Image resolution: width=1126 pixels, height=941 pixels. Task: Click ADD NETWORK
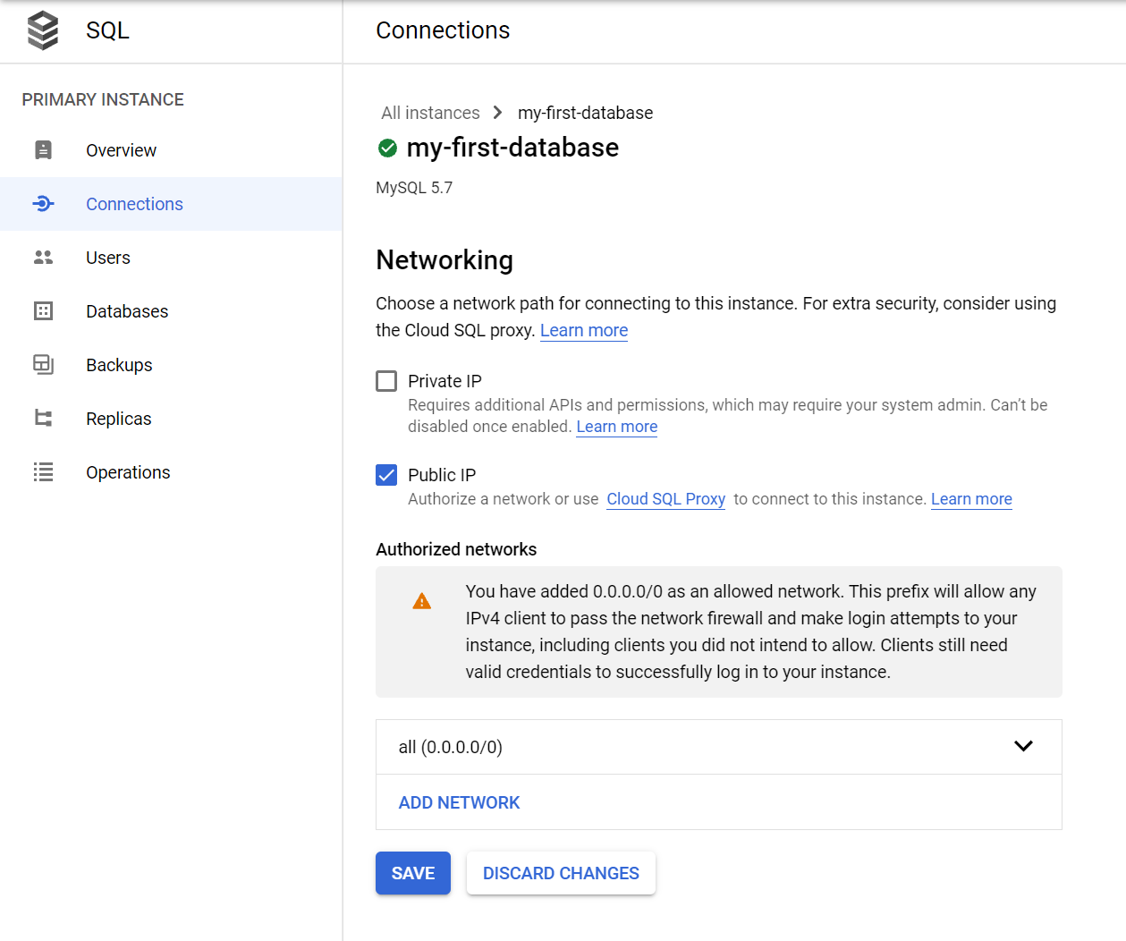pos(459,802)
